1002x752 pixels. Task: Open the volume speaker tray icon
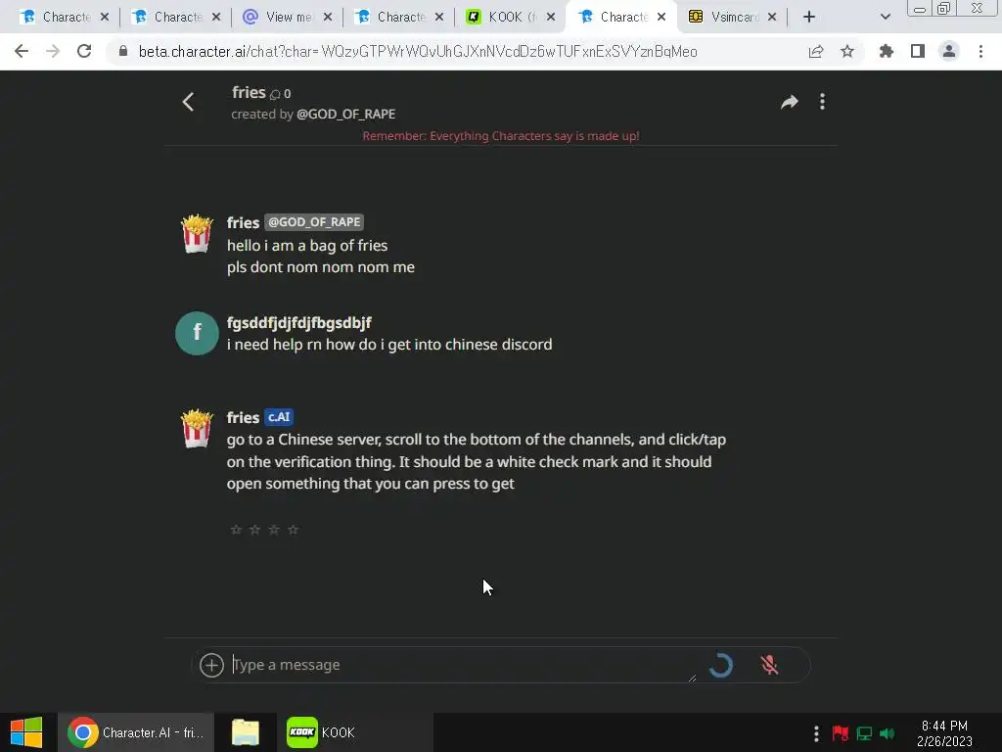(887, 732)
